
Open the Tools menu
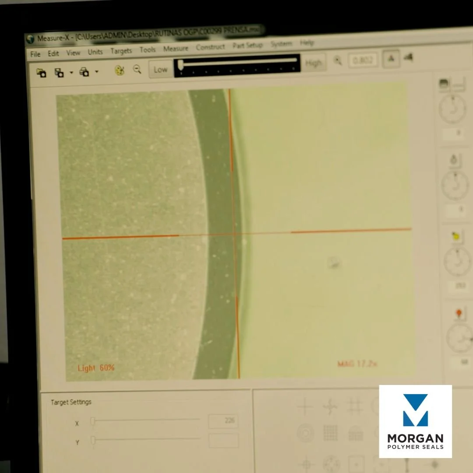[x=148, y=50]
